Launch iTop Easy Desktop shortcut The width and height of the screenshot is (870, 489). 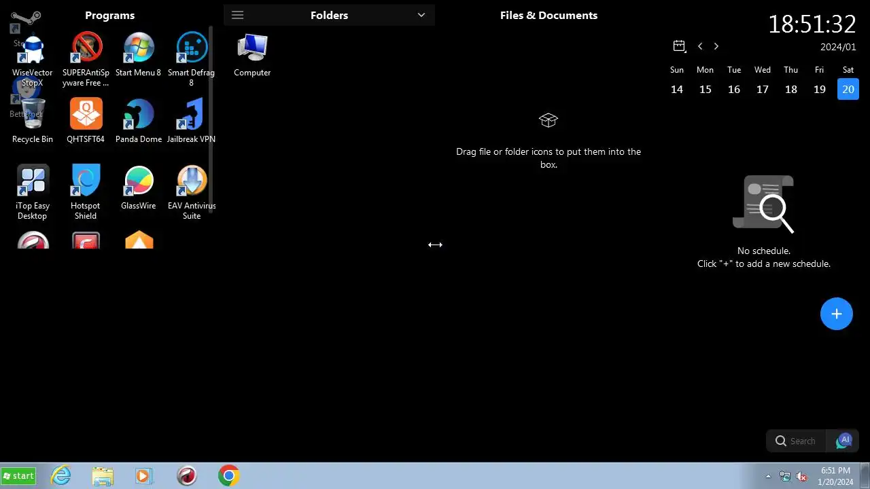33,193
